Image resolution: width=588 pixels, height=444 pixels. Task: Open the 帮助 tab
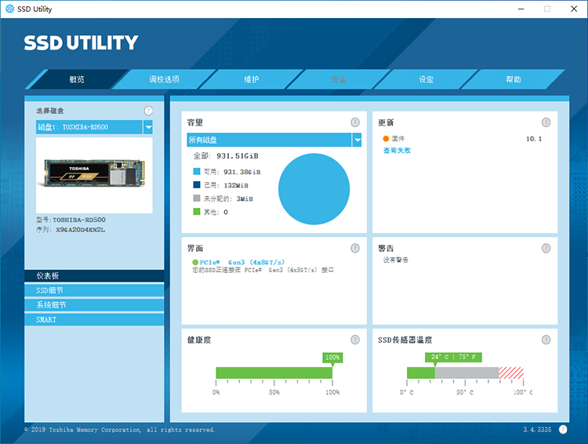click(513, 79)
